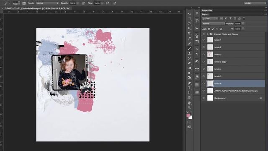This screenshot has height=151, width=268.
Task: Open the Swatches panel grid icon
Action: click(x=197, y=85)
